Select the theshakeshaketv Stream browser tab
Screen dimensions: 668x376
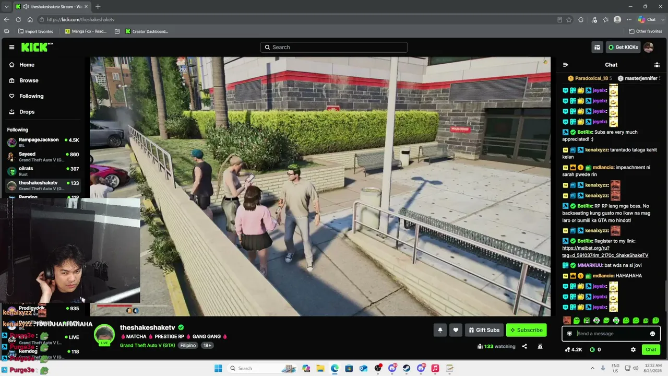point(52,7)
